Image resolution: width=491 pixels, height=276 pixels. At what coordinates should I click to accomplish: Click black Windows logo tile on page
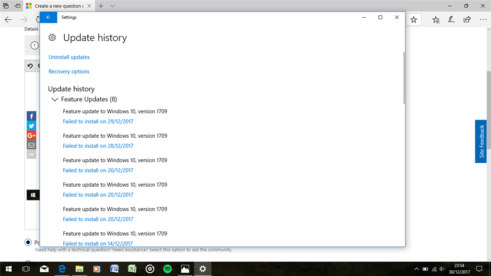33,195
